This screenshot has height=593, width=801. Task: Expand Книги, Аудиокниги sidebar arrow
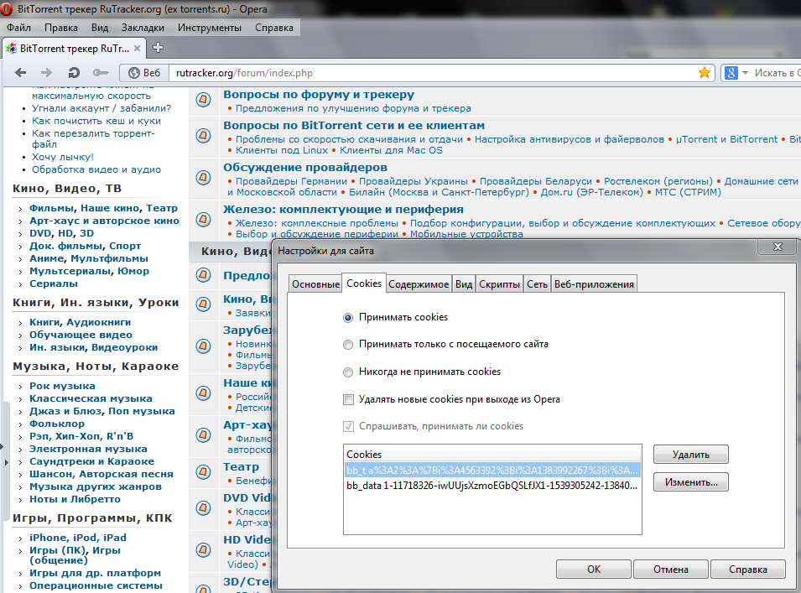(20, 323)
